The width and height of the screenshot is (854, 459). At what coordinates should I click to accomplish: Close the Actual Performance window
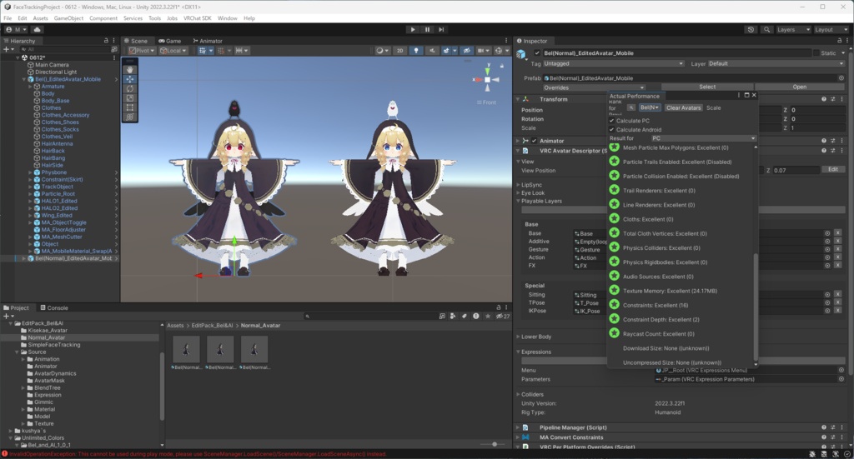754,95
